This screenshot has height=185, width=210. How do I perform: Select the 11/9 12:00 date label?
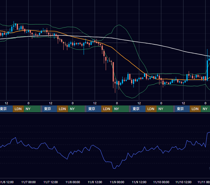click(139, 182)
